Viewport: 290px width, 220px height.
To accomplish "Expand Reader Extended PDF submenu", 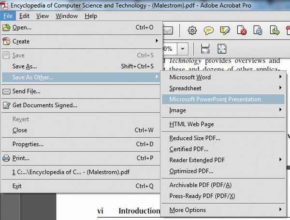I will [223, 160].
